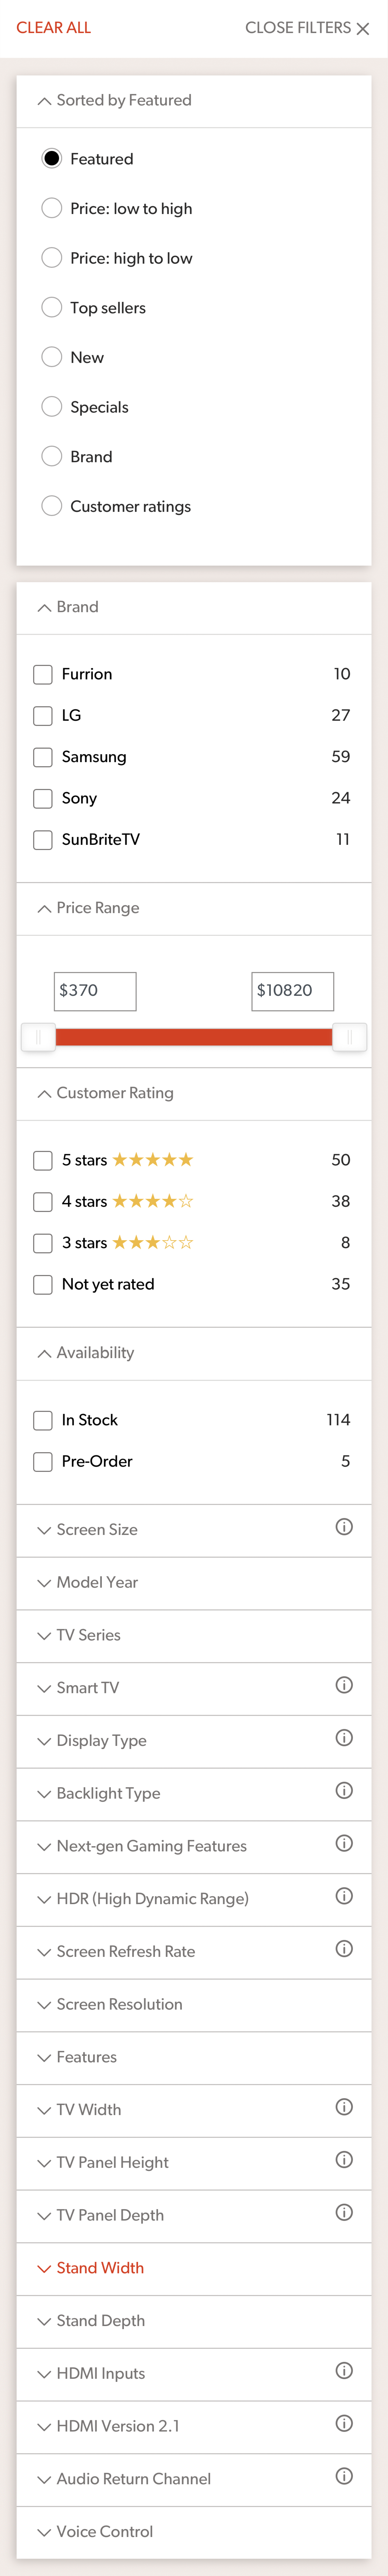
Task: Open the Next-gen Gaming Features info icon
Action: 344,1843
